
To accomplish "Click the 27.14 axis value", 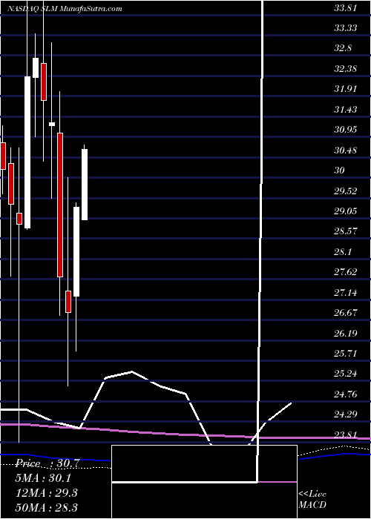I will [x=346, y=293].
